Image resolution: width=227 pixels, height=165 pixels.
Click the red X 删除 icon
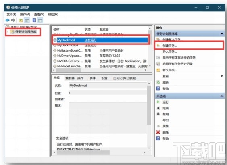(x=158, y=132)
